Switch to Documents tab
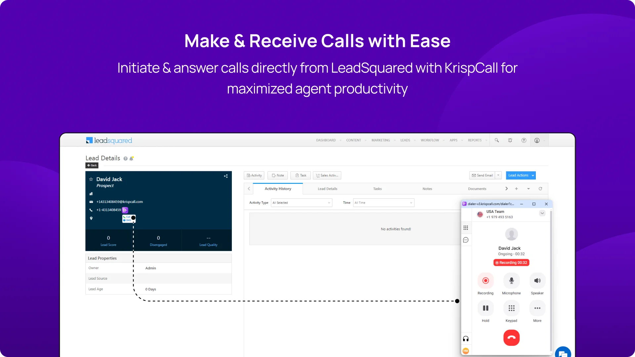 pyautogui.click(x=477, y=189)
